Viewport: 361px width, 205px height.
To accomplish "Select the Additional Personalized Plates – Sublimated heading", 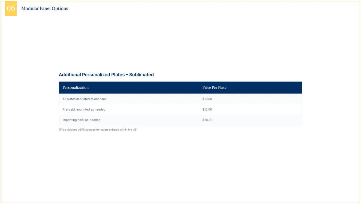I will pos(106,75).
